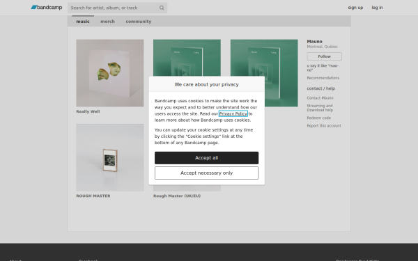Open the sign up link
Image resolution: width=418 pixels, height=261 pixels.
(355, 8)
